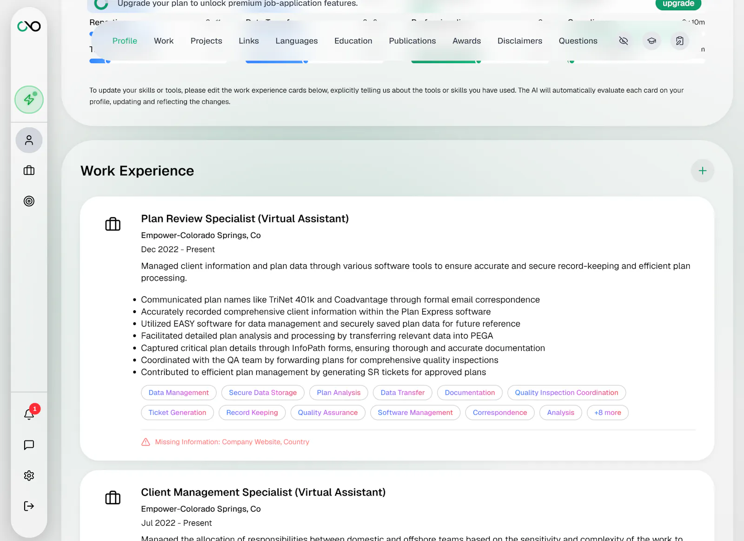Click the infinity logo in the sidebar
Image resolution: width=744 pixels, height=541 pixels.
29,27
